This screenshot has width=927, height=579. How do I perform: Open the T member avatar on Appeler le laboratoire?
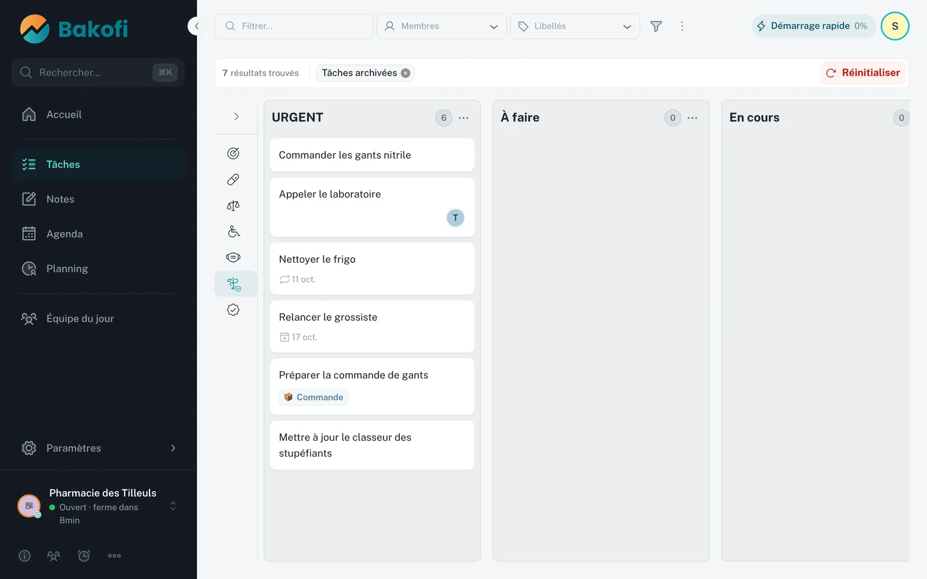455,218
